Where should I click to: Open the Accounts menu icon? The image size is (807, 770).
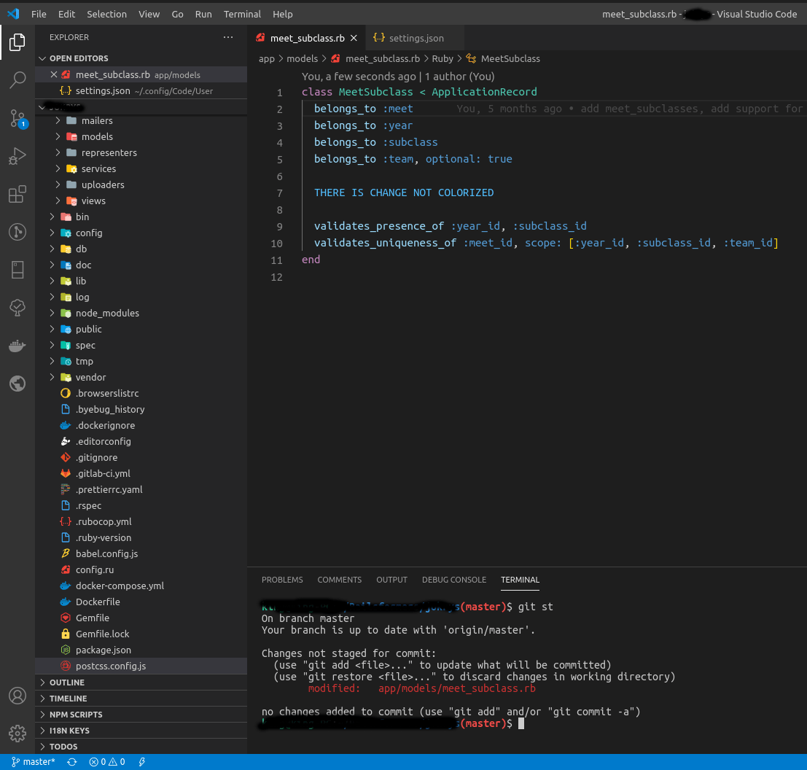click(17, 696)
